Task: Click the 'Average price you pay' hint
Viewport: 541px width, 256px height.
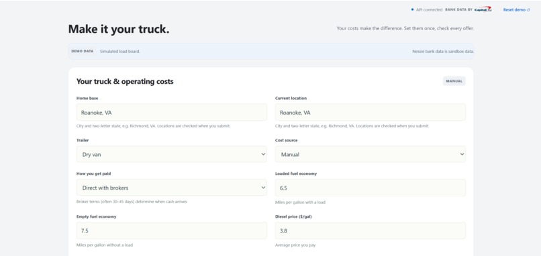Action: pyautogui.click(x=295, y=245)
